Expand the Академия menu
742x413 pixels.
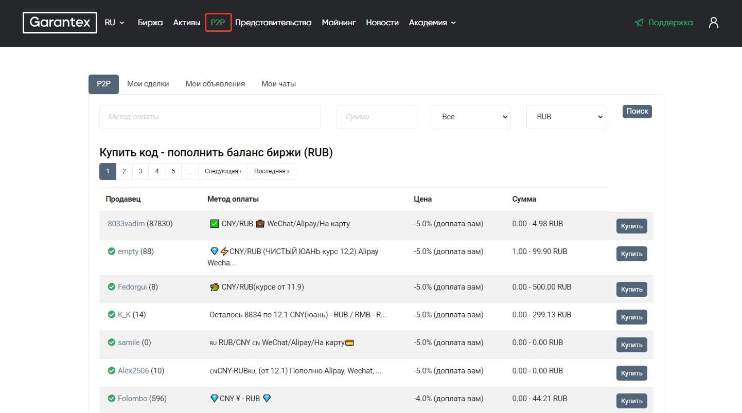432,23
